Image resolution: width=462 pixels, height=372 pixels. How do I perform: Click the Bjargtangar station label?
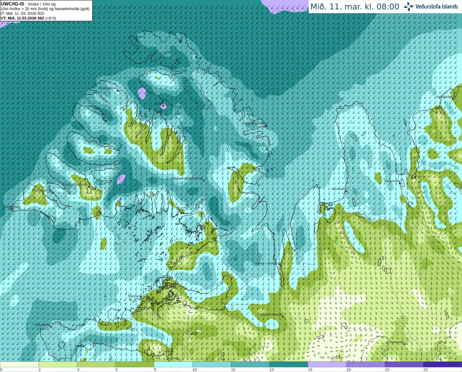12,207
